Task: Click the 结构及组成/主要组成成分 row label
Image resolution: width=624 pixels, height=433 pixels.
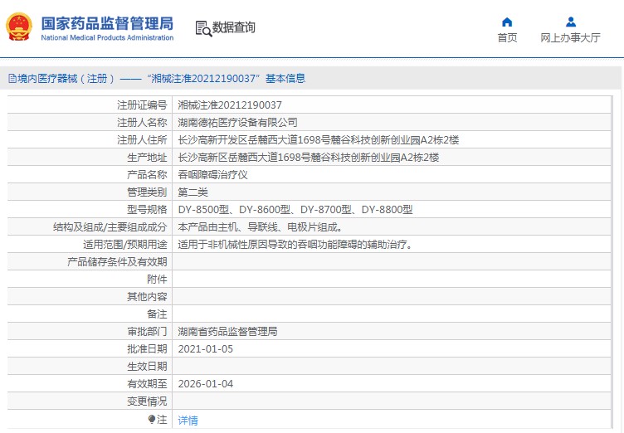Action: (110, 227)
